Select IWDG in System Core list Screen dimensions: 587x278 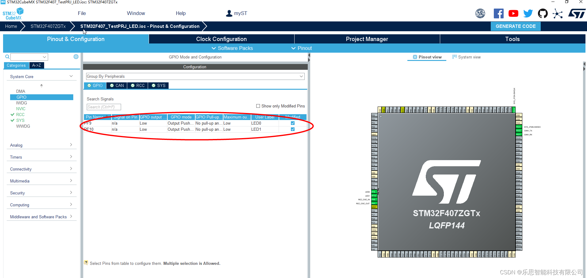21,103
